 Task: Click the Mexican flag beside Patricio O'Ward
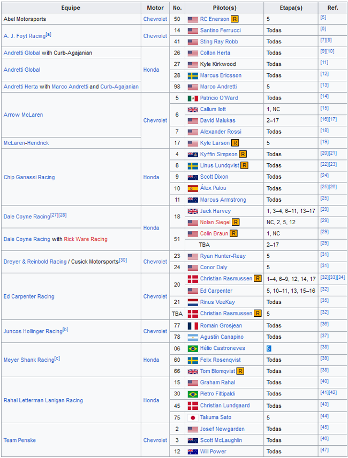click(x=193, y=98)
